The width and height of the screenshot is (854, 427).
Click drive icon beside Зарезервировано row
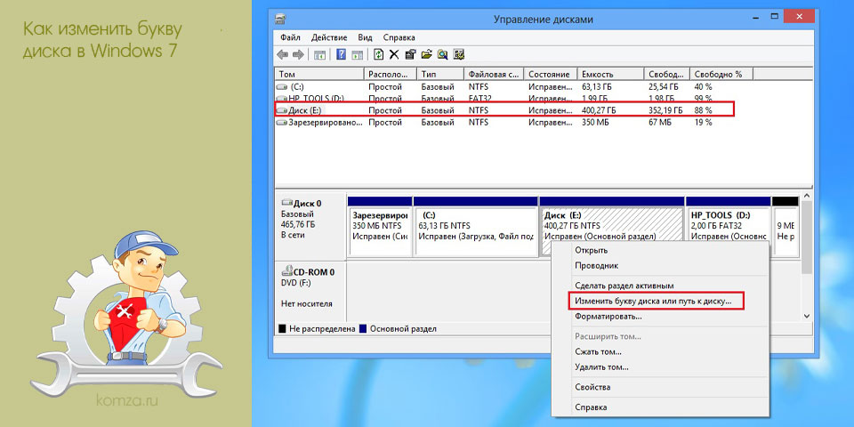click(282, 123)
